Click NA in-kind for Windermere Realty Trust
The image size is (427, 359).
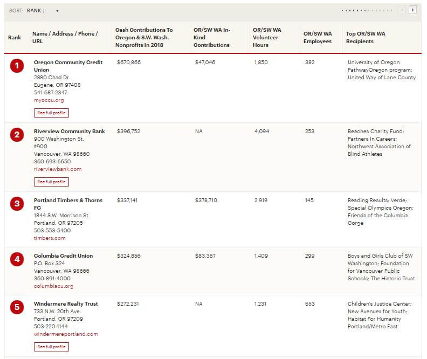pyautogui.click(x=199, y=303)
